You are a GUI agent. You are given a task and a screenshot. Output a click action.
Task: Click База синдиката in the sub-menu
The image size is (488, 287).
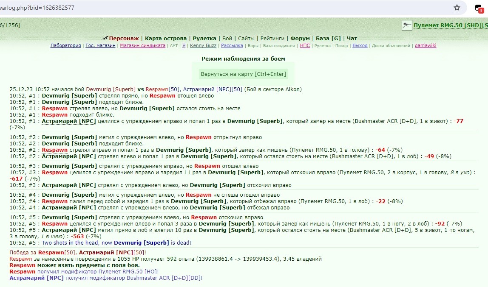[x=279, y=46]
